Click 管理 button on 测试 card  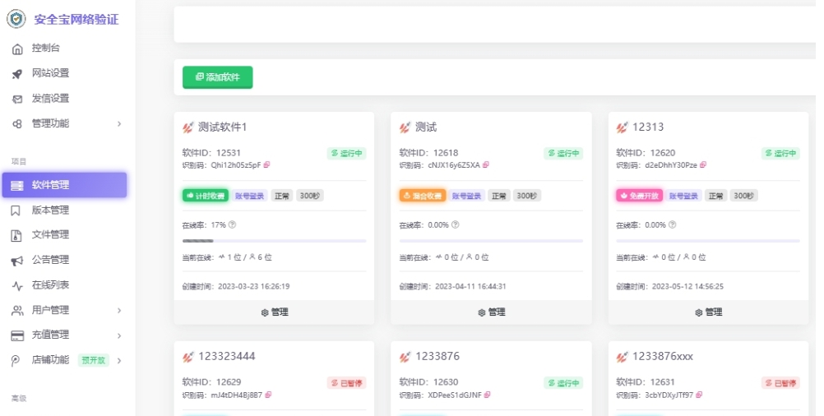point(491,312)
